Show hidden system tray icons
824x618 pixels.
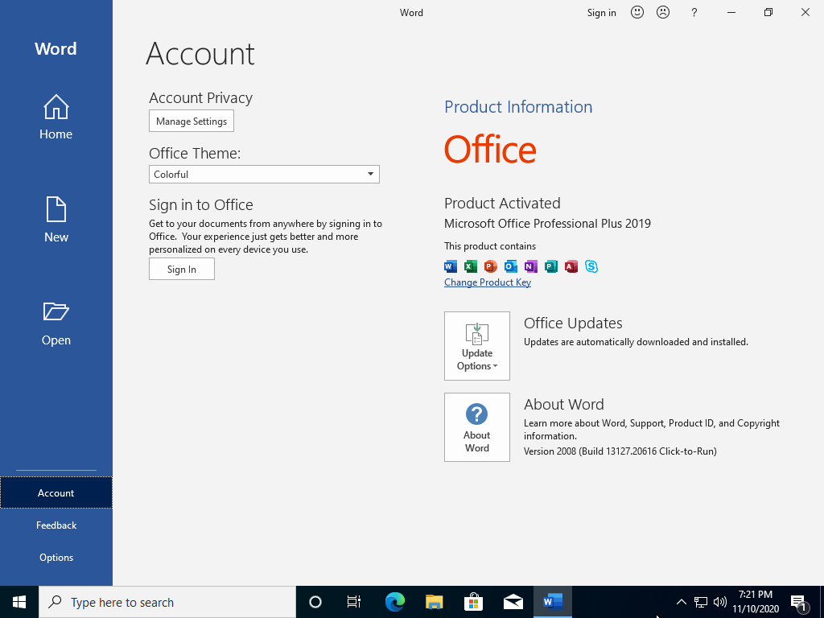[681, 602]
